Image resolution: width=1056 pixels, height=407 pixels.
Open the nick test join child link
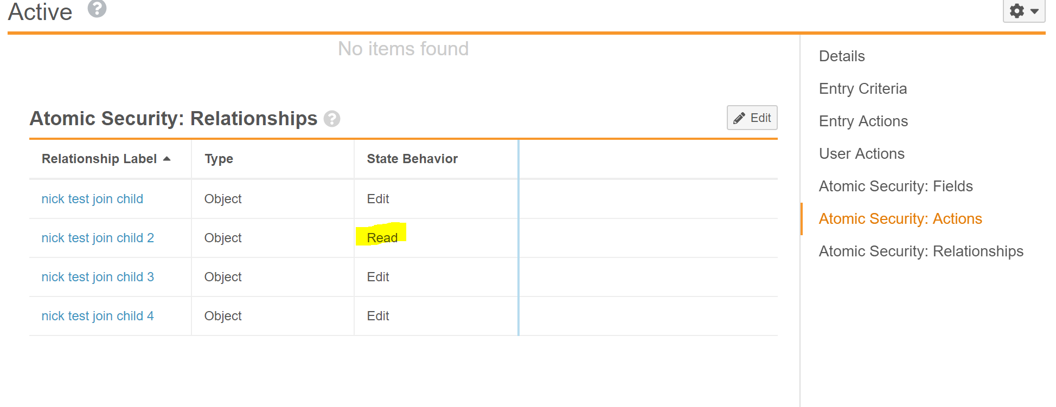click(92, 199)
